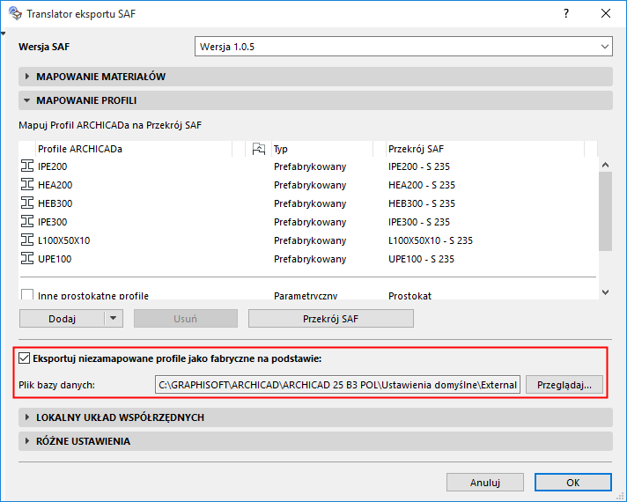Click the Translator eksportu SAF window icon

15,13
